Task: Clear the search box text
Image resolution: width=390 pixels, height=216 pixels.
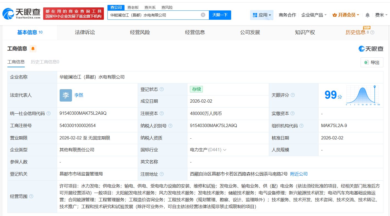Action: [x=203, y=15]
